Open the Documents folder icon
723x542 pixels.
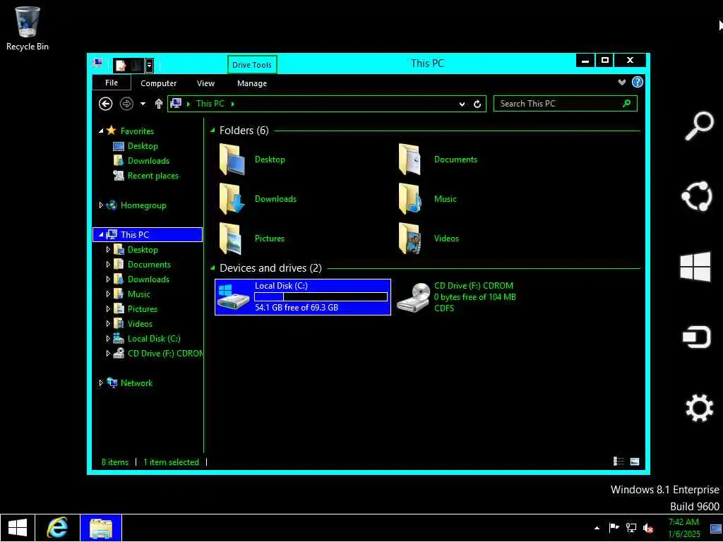pyautogui.click(x=410, y=159)
